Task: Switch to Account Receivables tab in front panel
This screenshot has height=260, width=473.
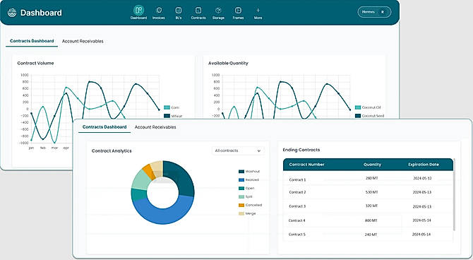Action: pyautogui.click(x=155, y=127)
